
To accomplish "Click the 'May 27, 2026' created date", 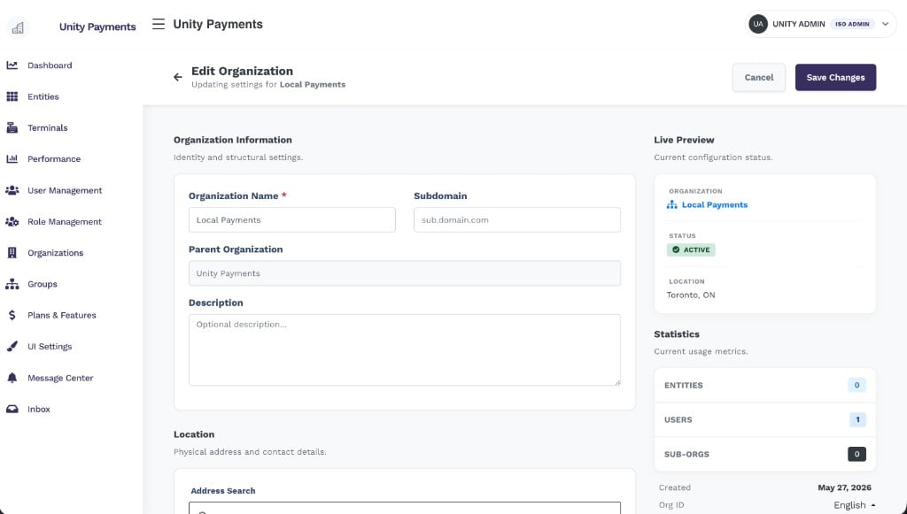I will coord(844,487).
